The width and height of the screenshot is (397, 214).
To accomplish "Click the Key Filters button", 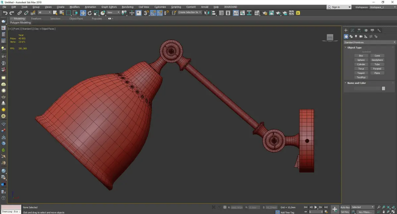I will pyautogui.click(x=365, y=212).
